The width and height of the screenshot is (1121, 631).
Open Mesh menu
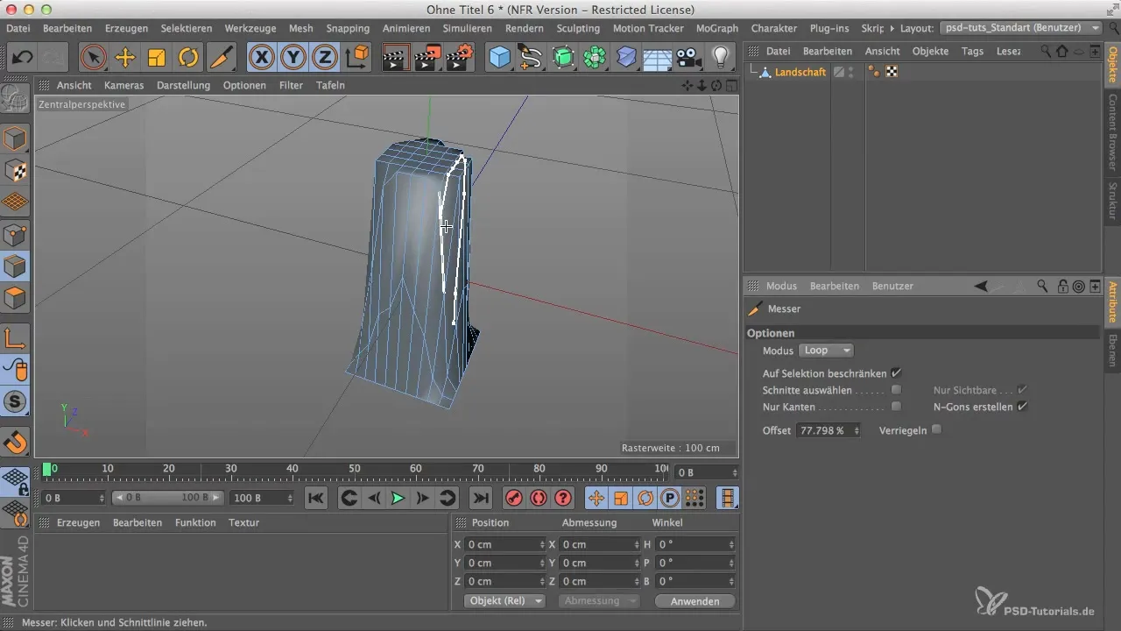coord(300,28)
